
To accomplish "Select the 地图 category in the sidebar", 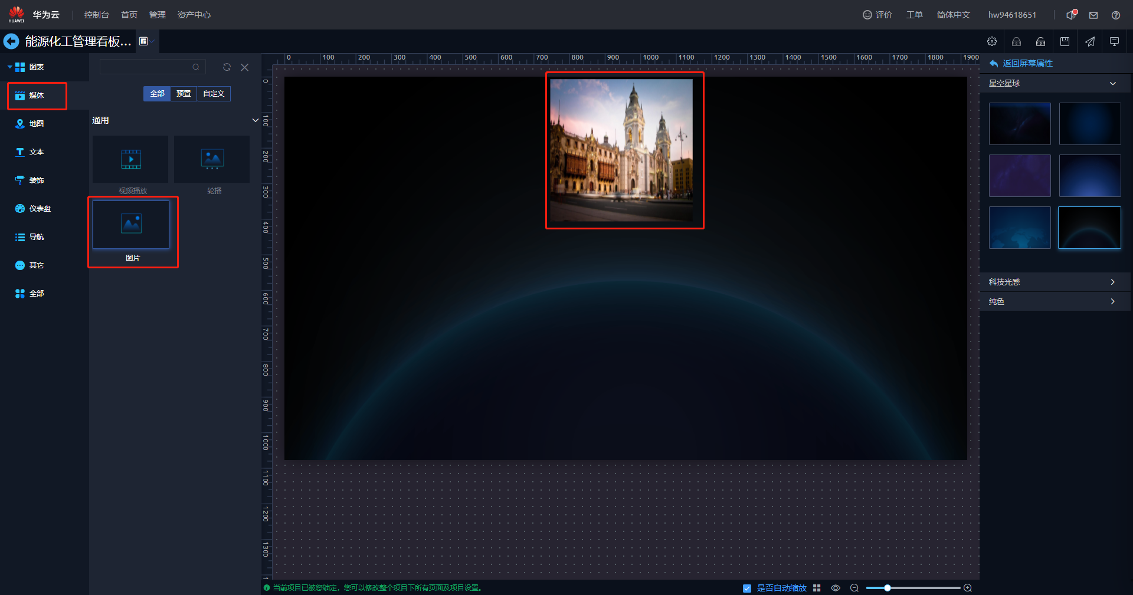I will coord(37,124).
